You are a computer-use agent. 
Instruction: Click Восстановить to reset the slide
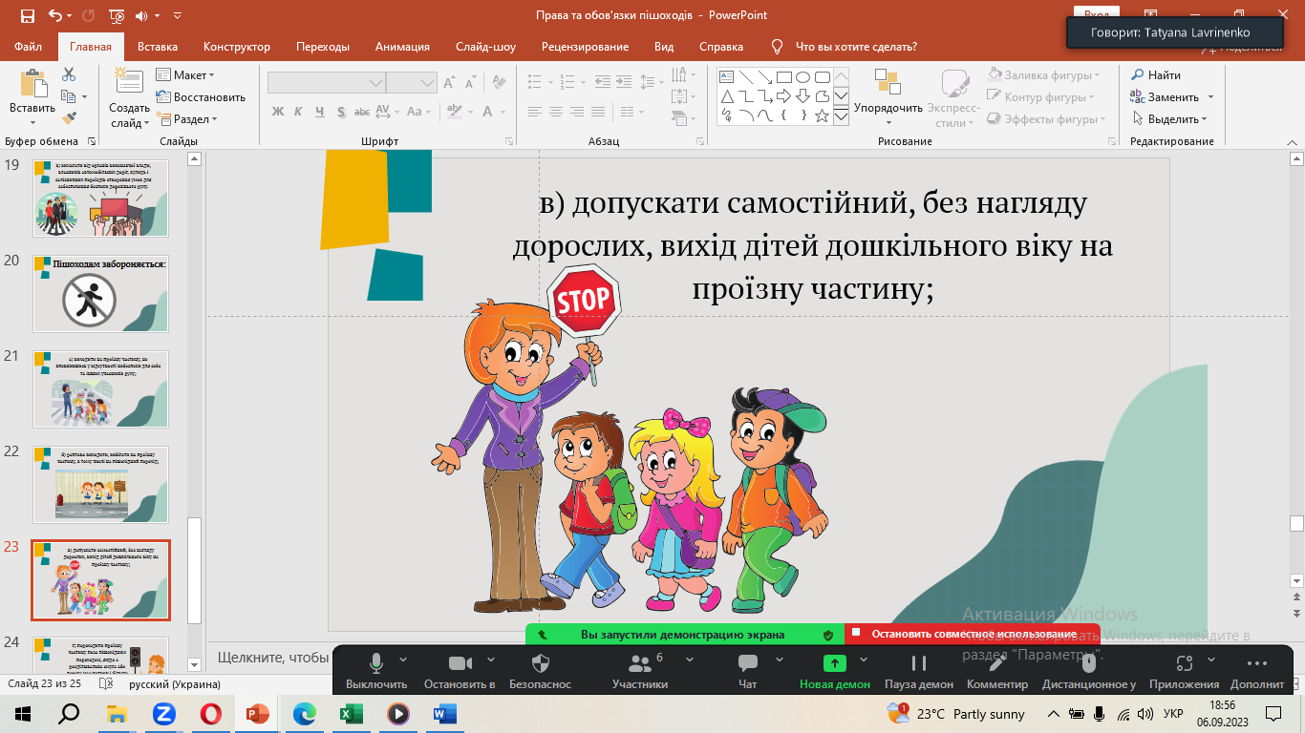tap(201, 96)
